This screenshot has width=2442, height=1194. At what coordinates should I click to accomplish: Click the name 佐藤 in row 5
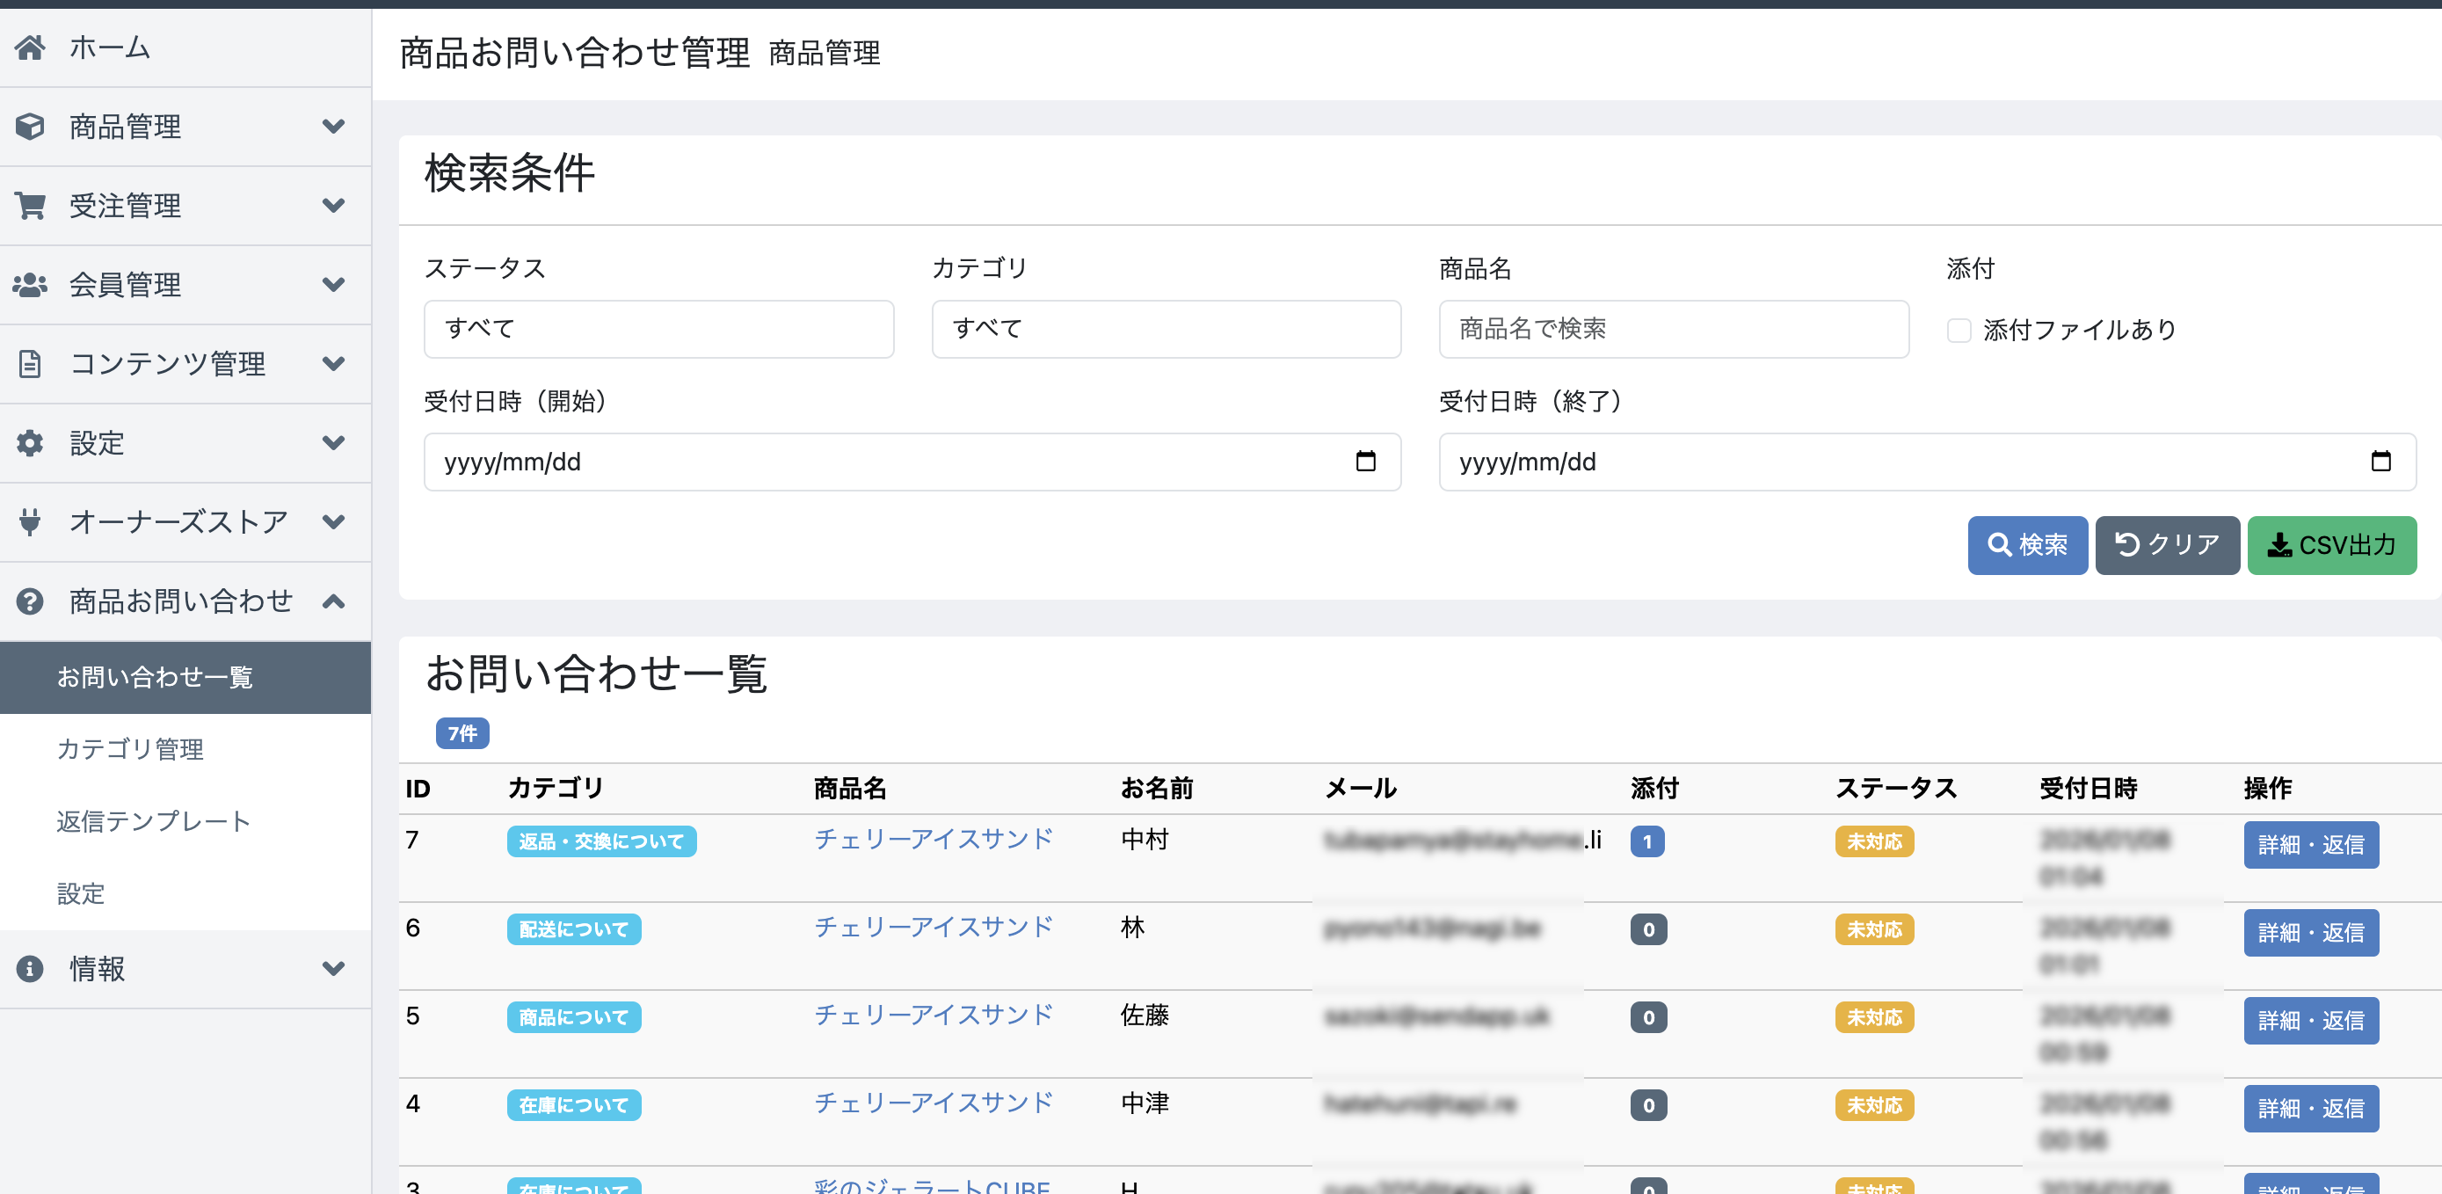click(1145, 1016)
